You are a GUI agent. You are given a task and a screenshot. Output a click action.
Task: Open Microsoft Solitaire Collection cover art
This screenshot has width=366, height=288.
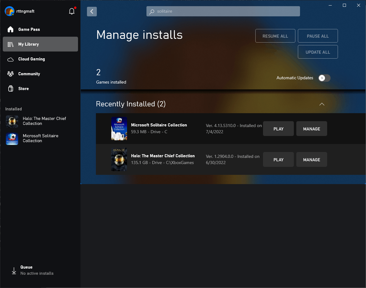pyautogui.click(x=119, y=129)
